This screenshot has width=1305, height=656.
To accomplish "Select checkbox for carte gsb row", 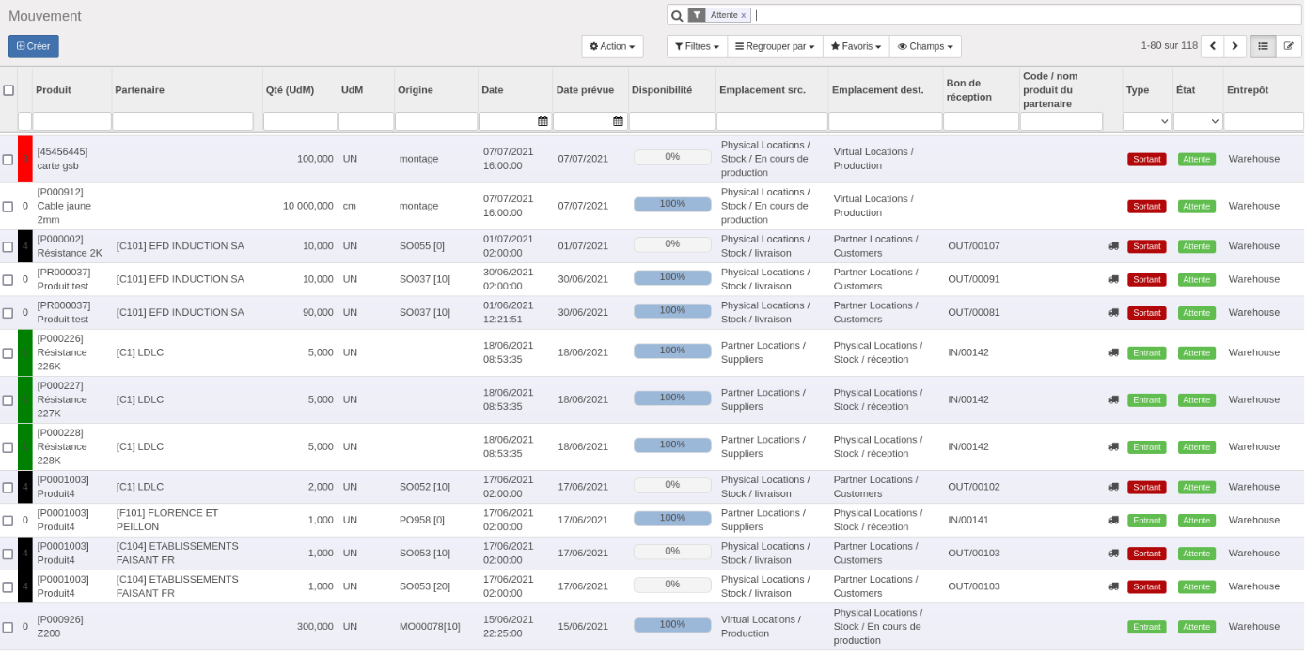I will pyautogui.click(x=8, y=159).
